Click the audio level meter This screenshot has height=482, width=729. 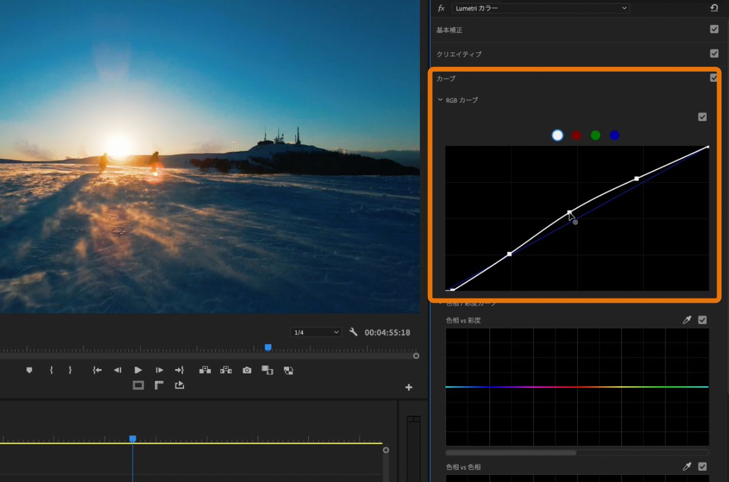[x=413, y=448]
